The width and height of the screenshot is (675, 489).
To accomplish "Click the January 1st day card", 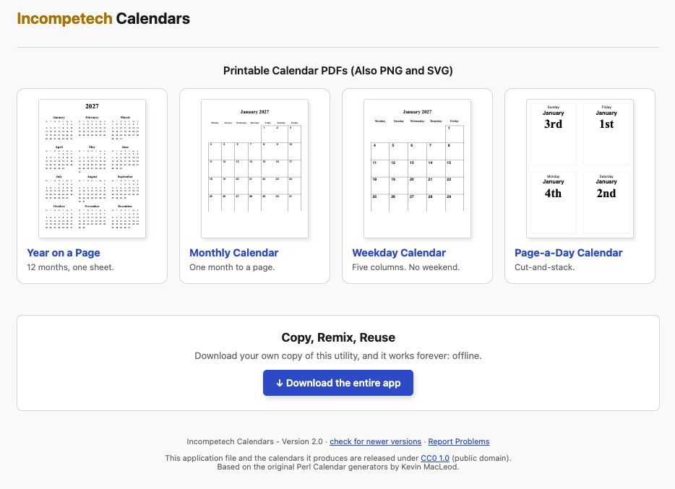I will point(606,134).
